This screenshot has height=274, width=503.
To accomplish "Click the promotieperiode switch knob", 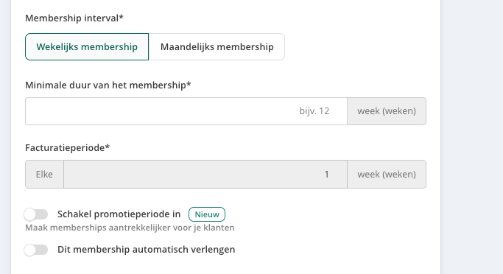I will [x=30, y=214].
